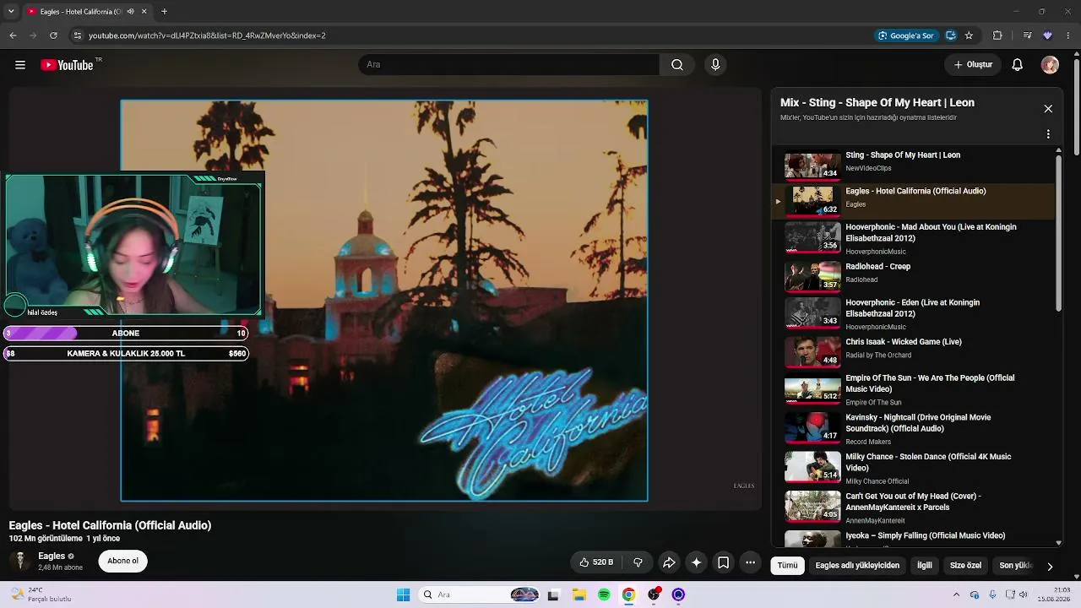Screen dimensions: 1081x608
Task: Open a new browser tab
Action: pyautogui.click(x=164, y=12)
